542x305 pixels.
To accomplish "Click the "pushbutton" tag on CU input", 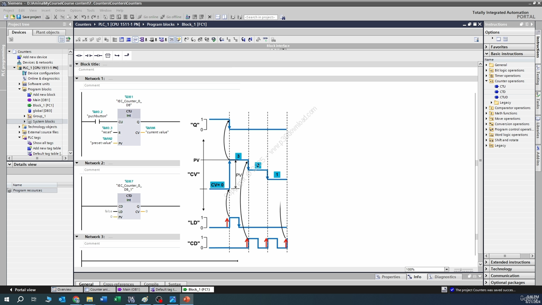I will (97, 116).
